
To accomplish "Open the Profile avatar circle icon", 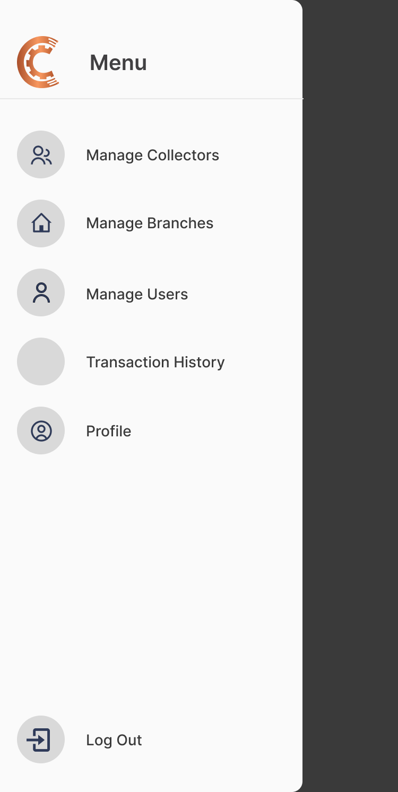I will pyautogui.click(x=41, y=431).
